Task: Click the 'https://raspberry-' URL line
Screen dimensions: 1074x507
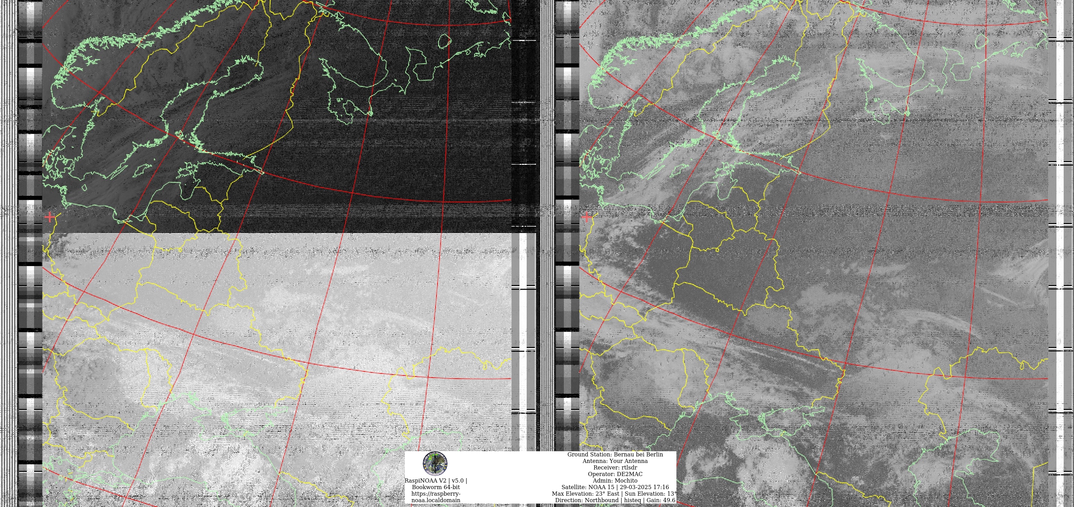Action: (436, 494)
